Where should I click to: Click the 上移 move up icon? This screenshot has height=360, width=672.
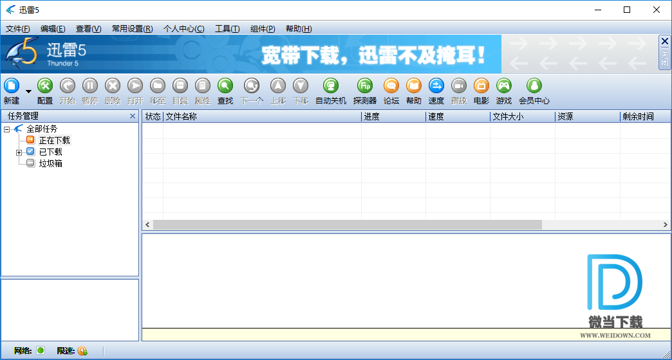pos(278,86)
